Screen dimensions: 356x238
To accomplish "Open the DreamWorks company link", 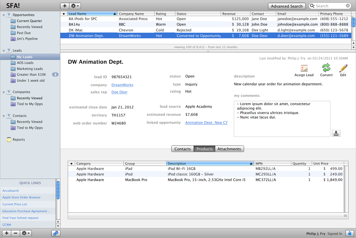I will tap(122, 85).
